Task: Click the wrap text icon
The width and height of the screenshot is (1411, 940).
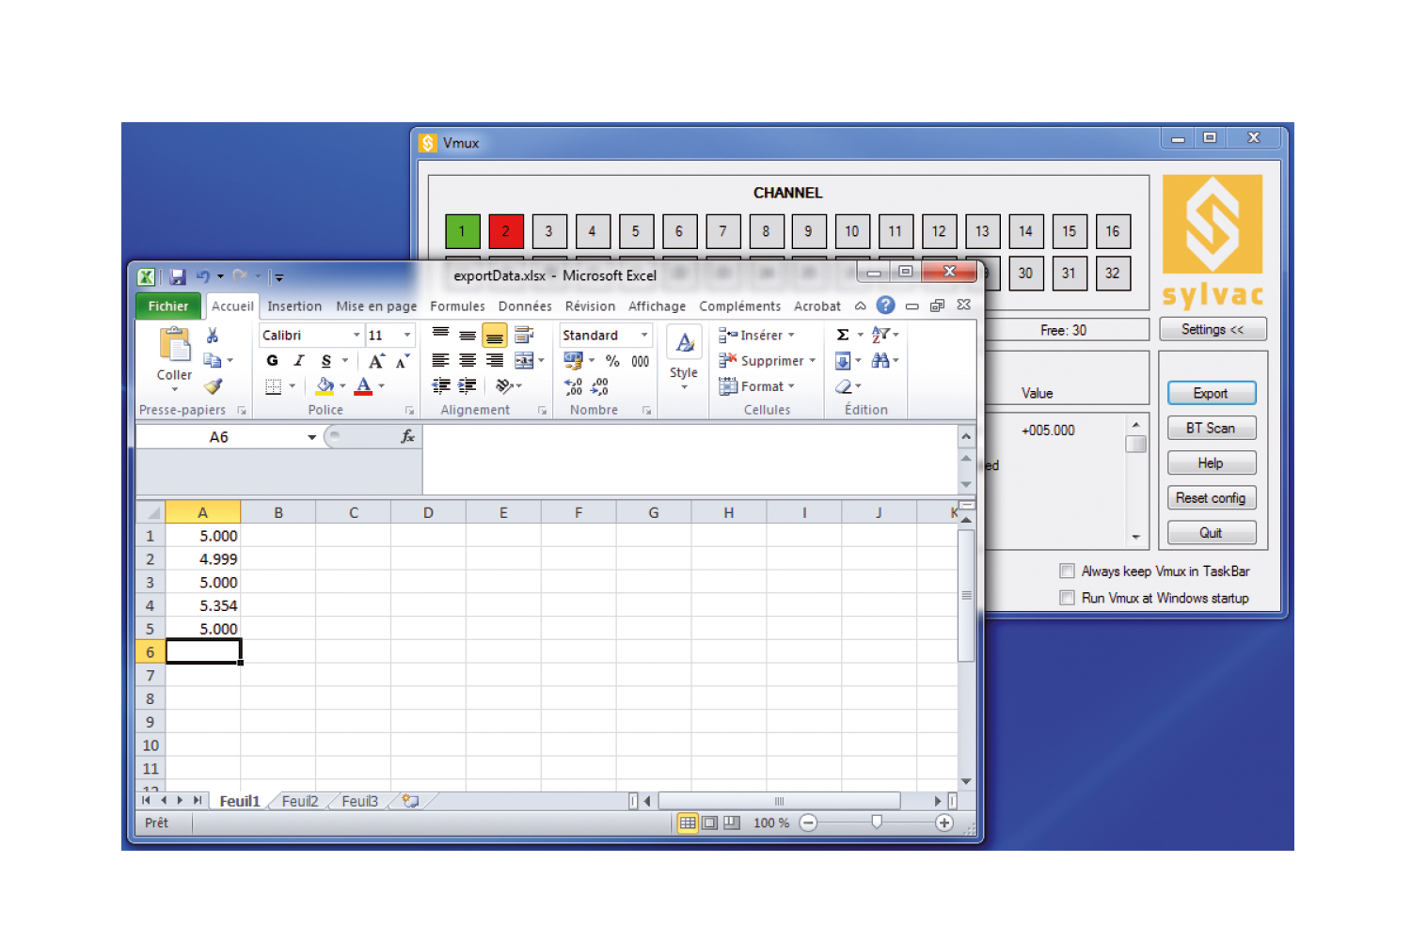Action: point(524,335)
